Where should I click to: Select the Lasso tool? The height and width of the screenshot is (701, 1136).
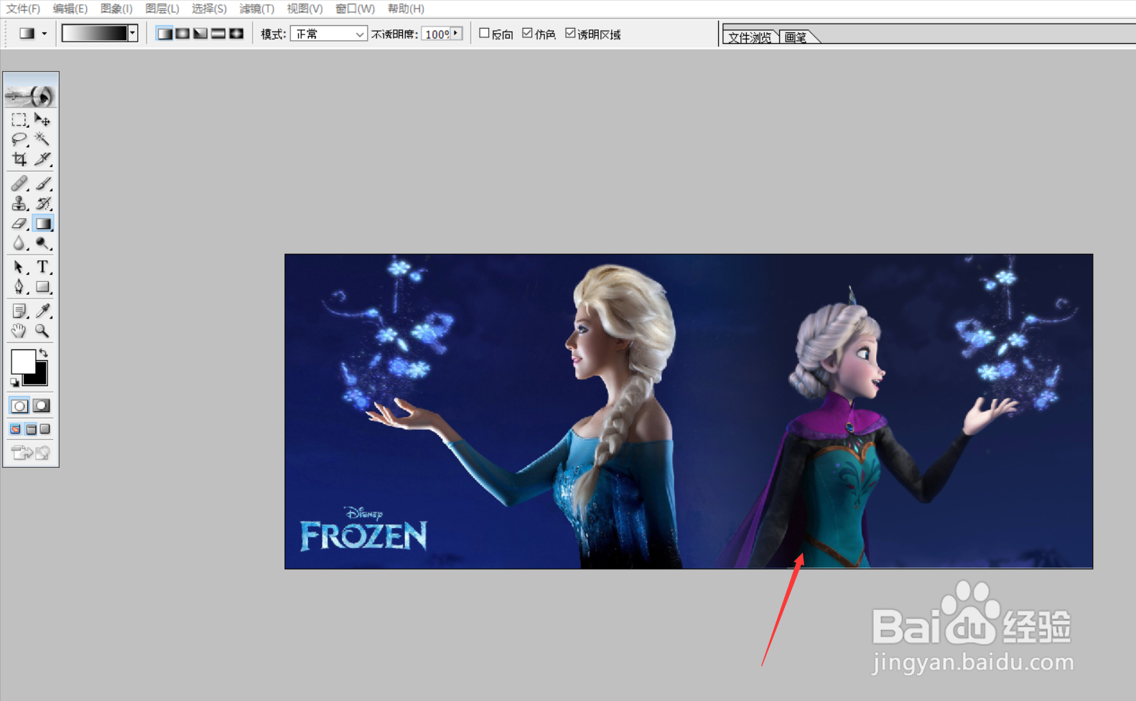[x=19, y=139]
